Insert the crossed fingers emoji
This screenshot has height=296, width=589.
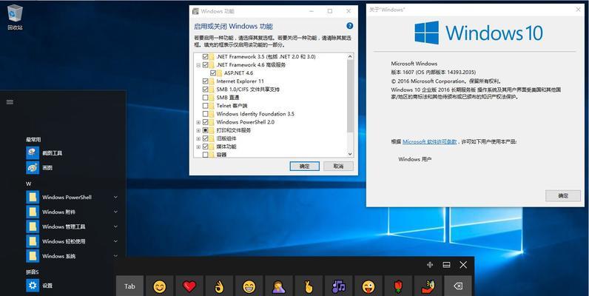tap(309, 286)
